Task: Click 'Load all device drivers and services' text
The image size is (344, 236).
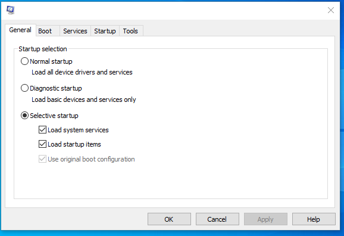Action: 82,72
